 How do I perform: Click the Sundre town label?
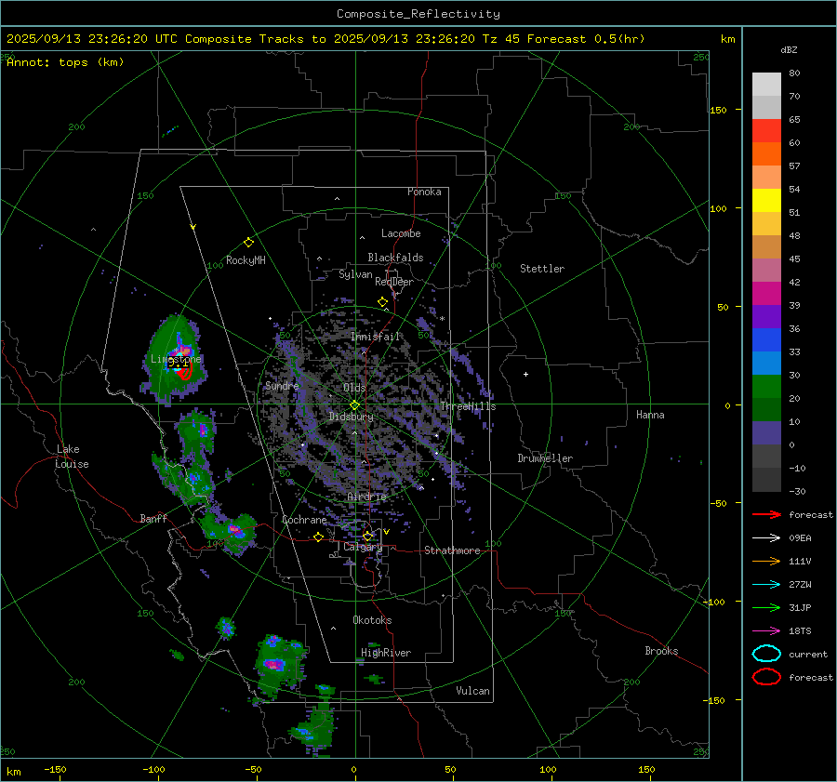point(282,386)
